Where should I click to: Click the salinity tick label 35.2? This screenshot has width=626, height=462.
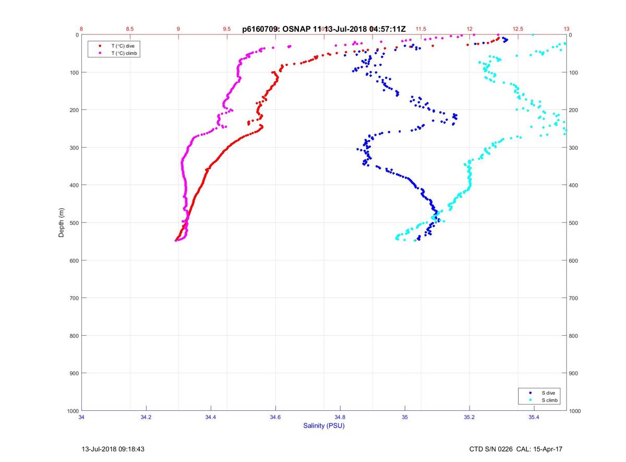469,417
